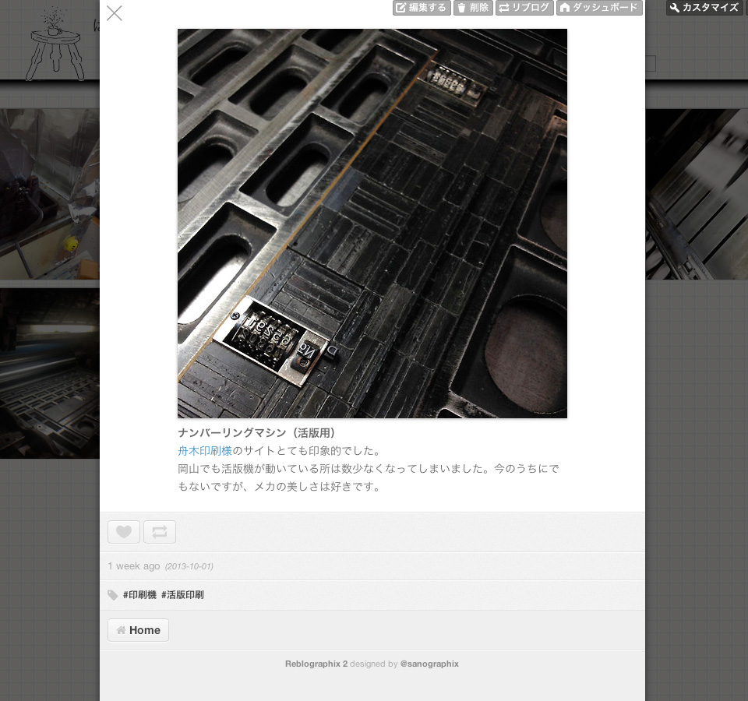Open the lower-left background photo thumbnail
Image resolution: width=748 pixels, height=701 pixels.
pyautogui.click(x=48, y=372)
